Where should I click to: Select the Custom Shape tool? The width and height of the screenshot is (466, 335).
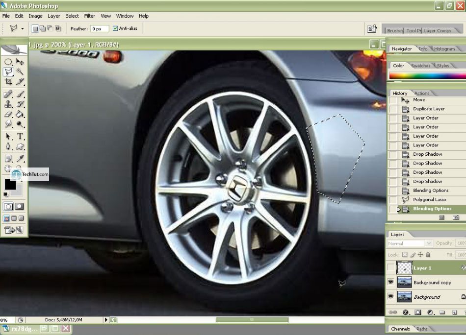pos(20,146)
